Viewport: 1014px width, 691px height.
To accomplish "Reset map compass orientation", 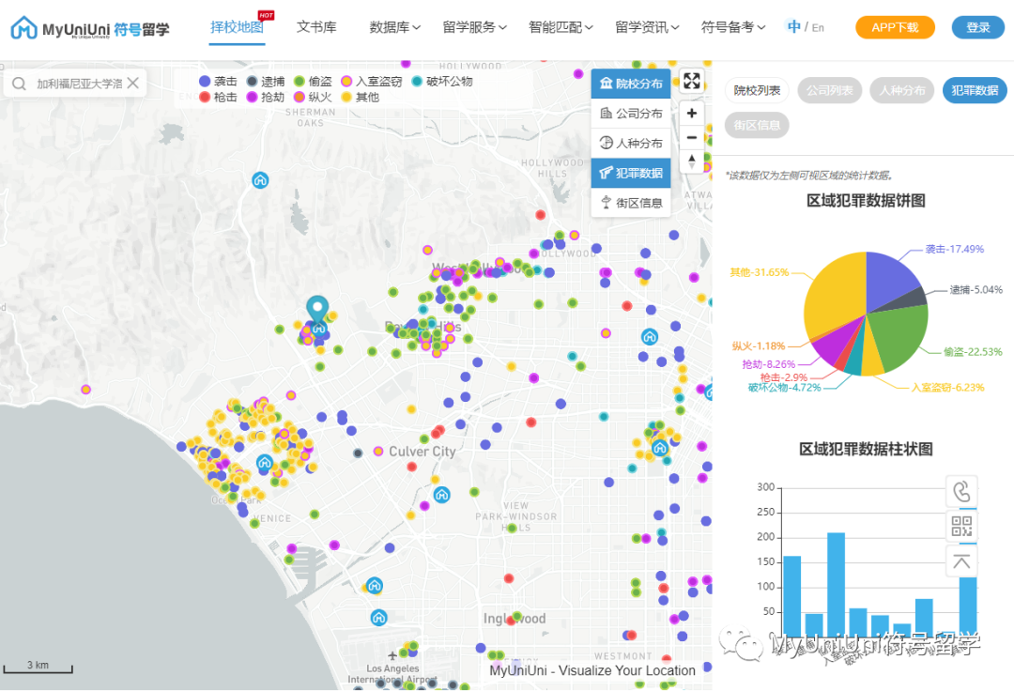I will [x=691, y=161].
